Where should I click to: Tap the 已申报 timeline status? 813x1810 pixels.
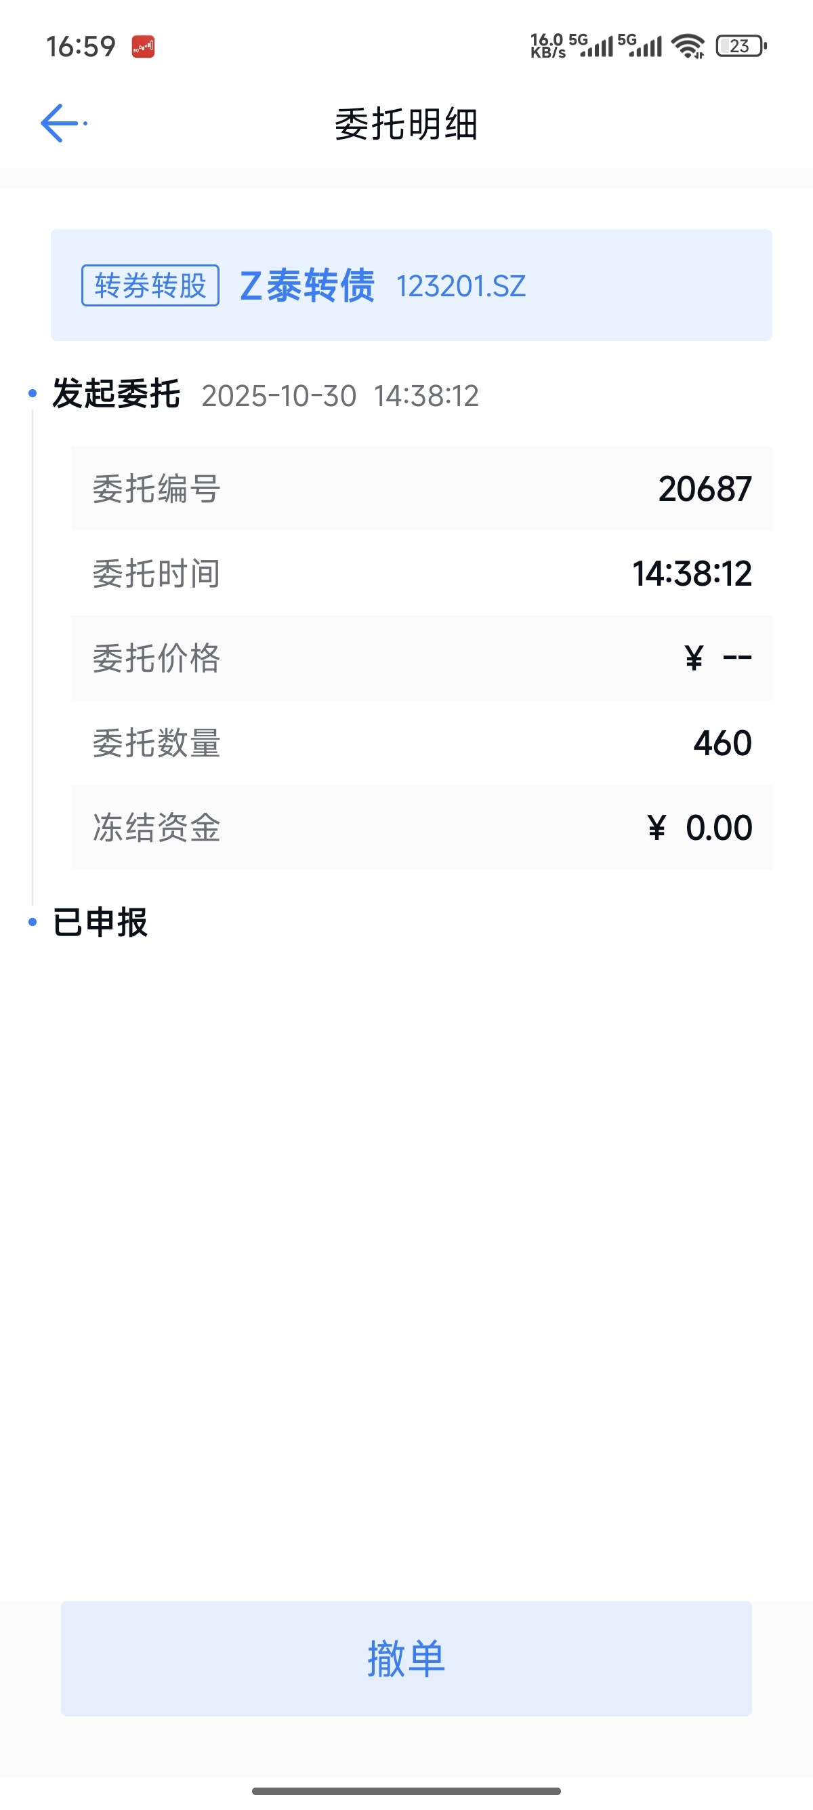click(100, 922)
